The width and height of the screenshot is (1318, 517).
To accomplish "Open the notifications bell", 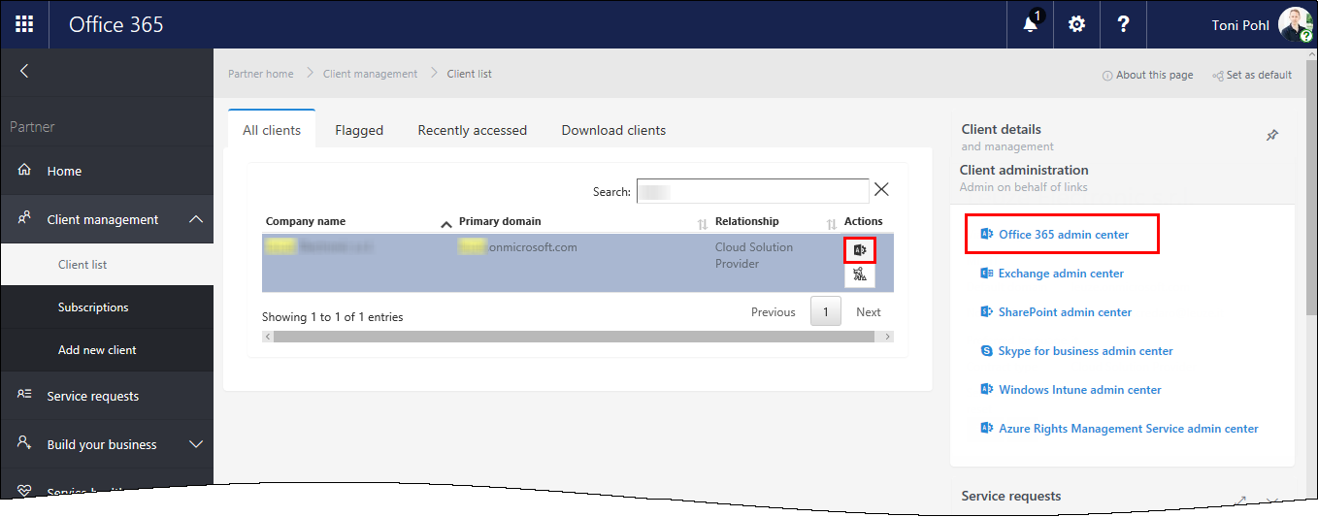I will tap(1031, 24).
